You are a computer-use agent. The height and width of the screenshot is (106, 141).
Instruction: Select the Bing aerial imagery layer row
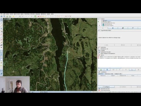tap(120, 25)
